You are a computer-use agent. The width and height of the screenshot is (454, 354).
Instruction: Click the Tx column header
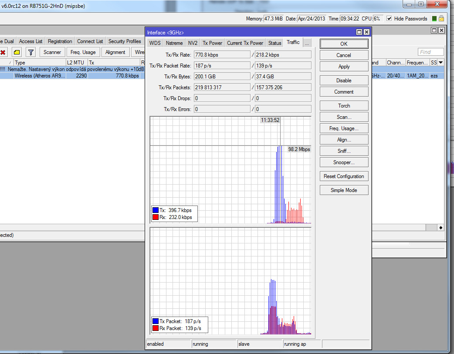[x=114, y=63]
